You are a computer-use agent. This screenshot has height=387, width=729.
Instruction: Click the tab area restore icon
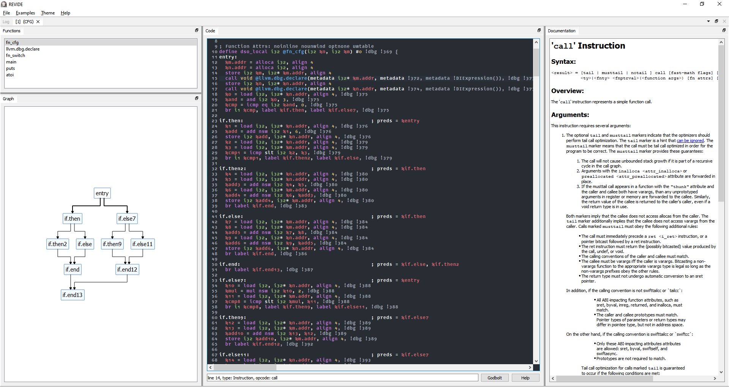pyautogui.click(x=716, y=21)
